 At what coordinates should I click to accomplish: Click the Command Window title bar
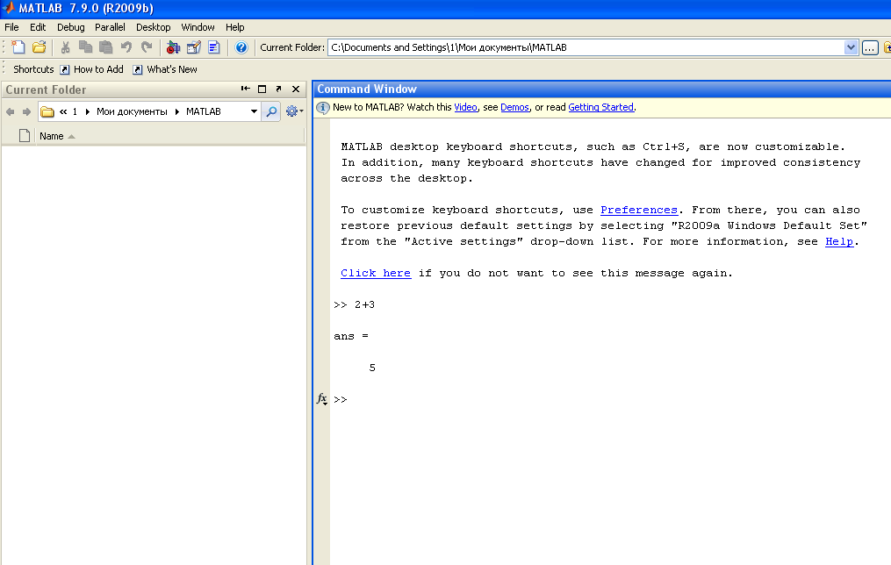602,89
